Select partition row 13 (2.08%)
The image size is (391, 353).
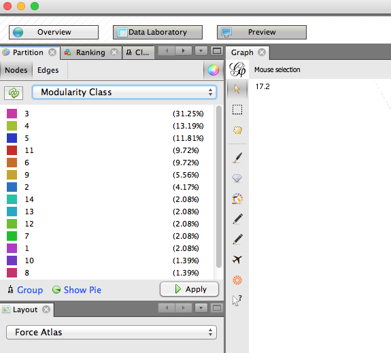click(107, 212)
